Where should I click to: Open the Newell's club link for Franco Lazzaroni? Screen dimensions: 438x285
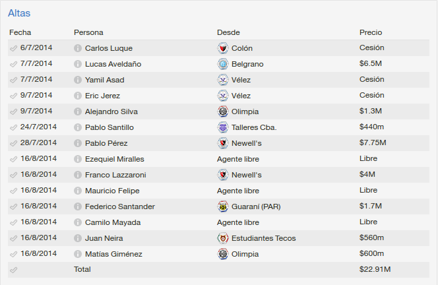tap(247, 175)
